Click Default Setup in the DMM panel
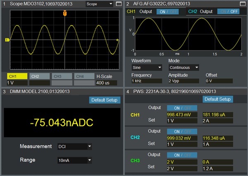 [105, 100]
